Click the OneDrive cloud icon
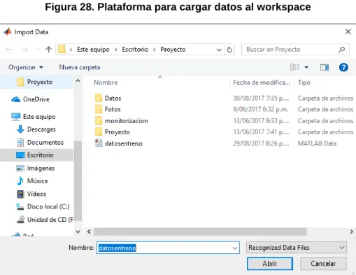 coord(16,99)
